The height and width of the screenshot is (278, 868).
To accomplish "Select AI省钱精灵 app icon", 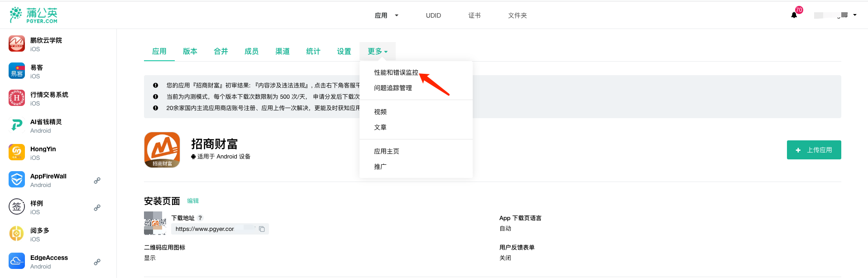I will 17,125.
